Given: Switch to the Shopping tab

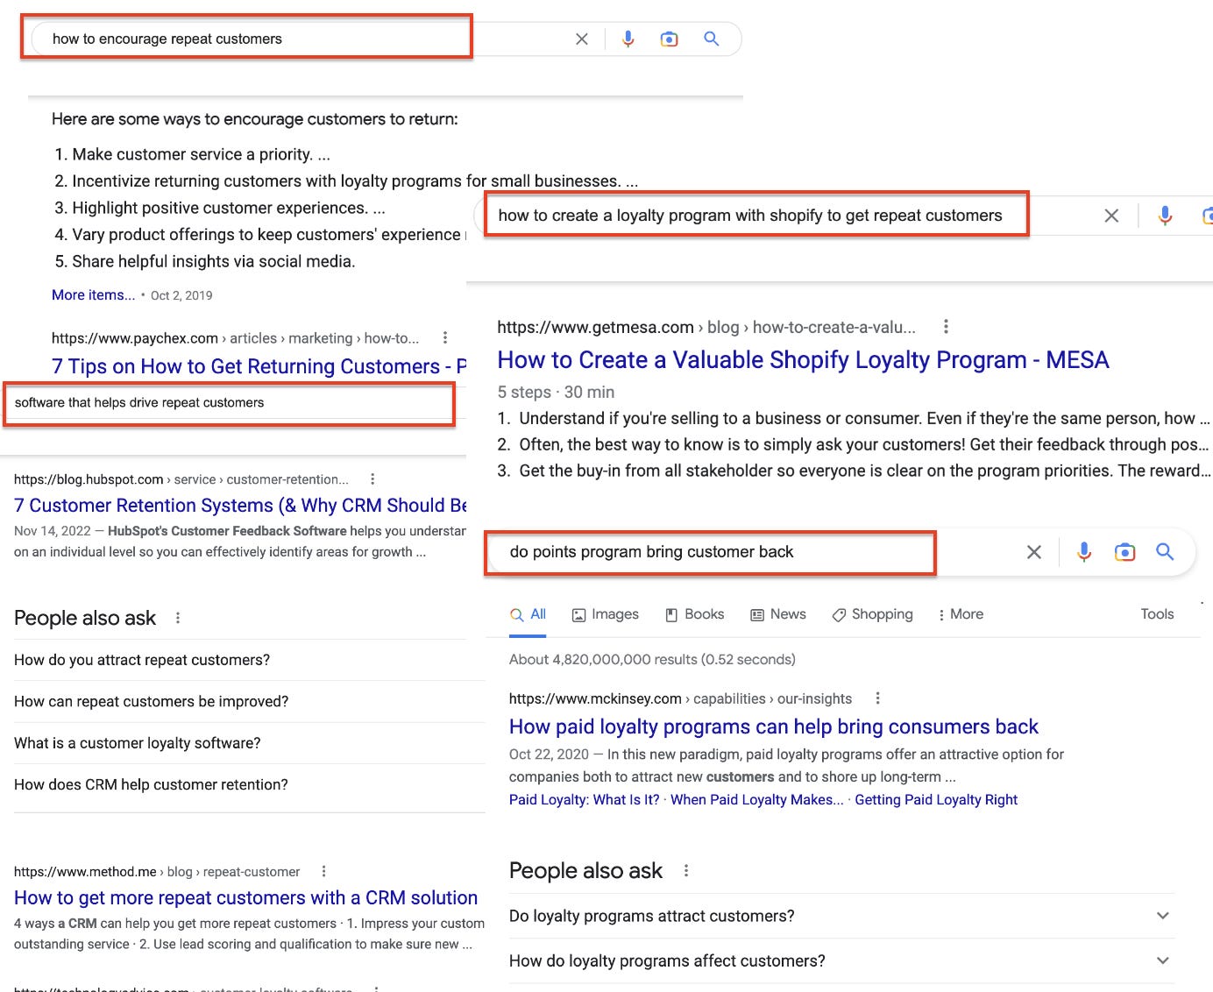Looking at the screenshot, I should click(x=873, y=614).
